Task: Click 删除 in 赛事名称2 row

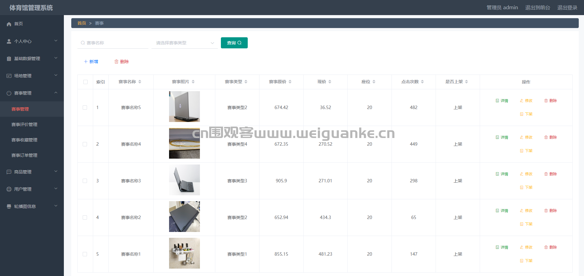Action: coord(550,211)
